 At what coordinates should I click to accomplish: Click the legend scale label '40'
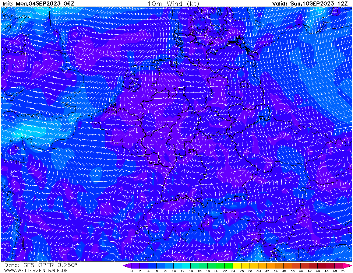point(301,271)
